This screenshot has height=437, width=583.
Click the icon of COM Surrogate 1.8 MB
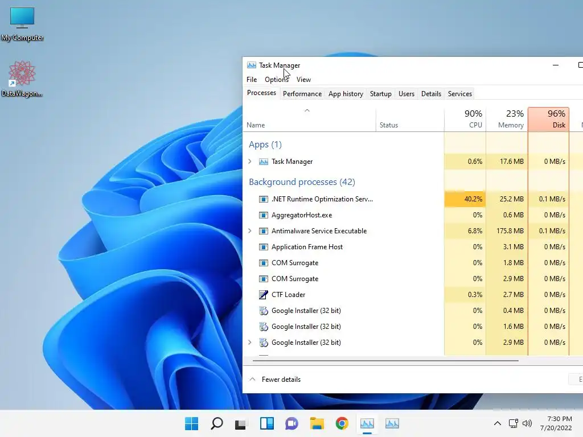(263, 263)
